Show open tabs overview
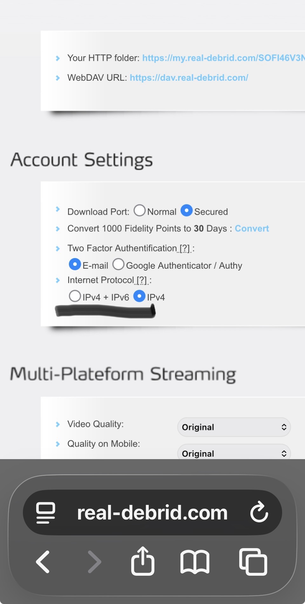The image size is (305, 604). coord(253,562)
